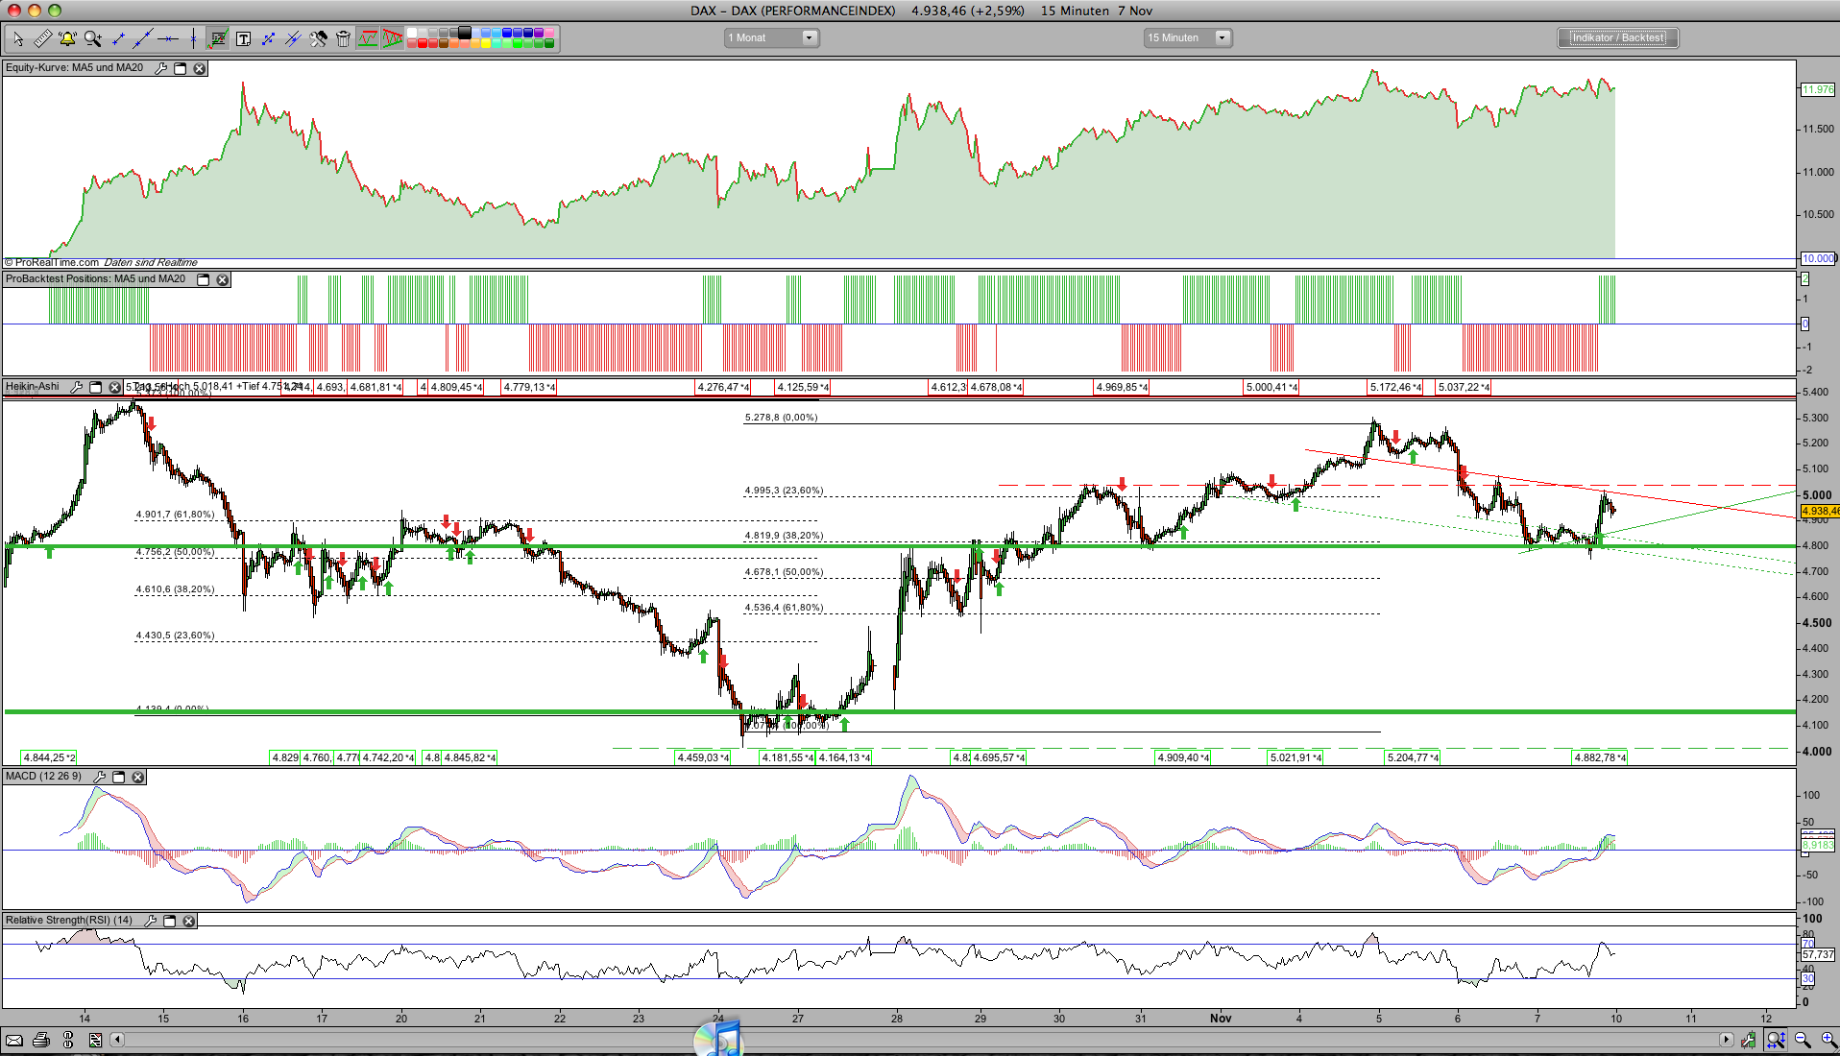This screenshot has width=1840, height=1056.
Task: Open MACD indicator wrench settings
Action: tap(99, 777)
